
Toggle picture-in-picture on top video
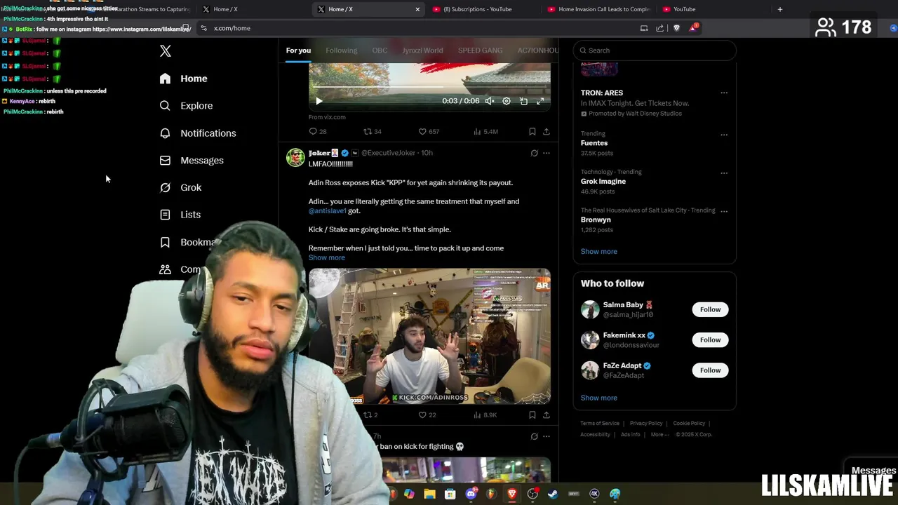(523, 101)
